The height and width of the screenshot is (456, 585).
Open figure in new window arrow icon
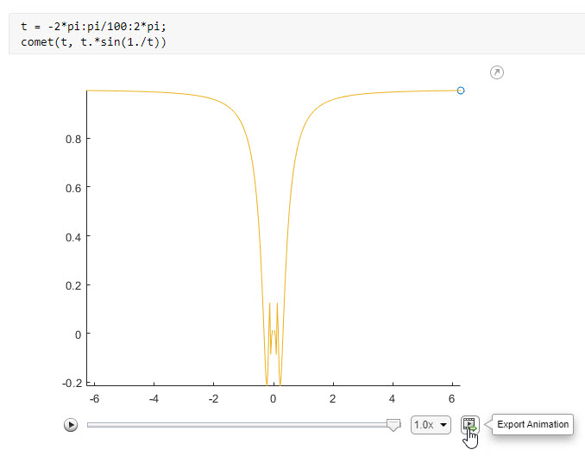(497, 72)
